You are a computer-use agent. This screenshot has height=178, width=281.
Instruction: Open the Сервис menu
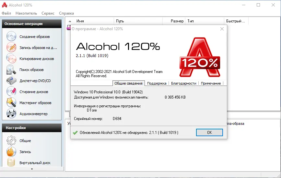coord(48,13)
